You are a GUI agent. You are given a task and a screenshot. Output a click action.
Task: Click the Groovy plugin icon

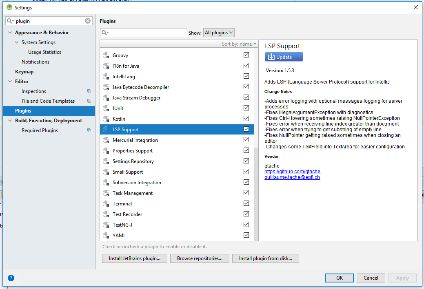coord(106,55)
